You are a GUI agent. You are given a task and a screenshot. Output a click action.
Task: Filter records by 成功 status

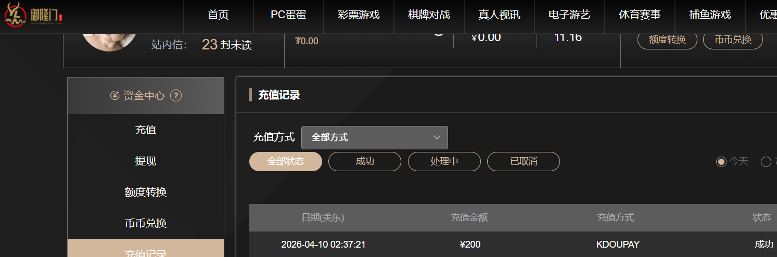[x=365, y=161]
